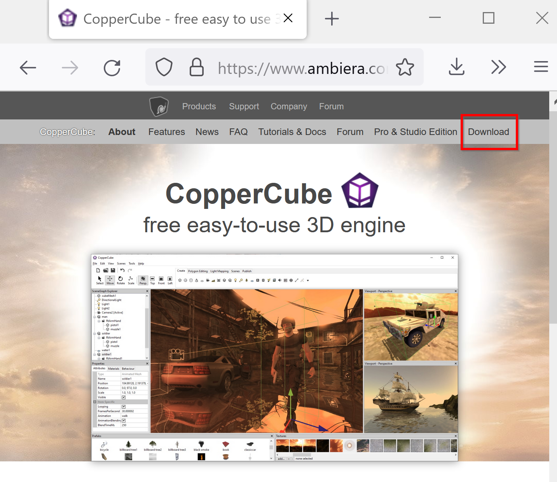Viewport: 557px width, 482px height.
Task: Open the Company menu in header
Action: pyautogui.click(x=289, y=107)
